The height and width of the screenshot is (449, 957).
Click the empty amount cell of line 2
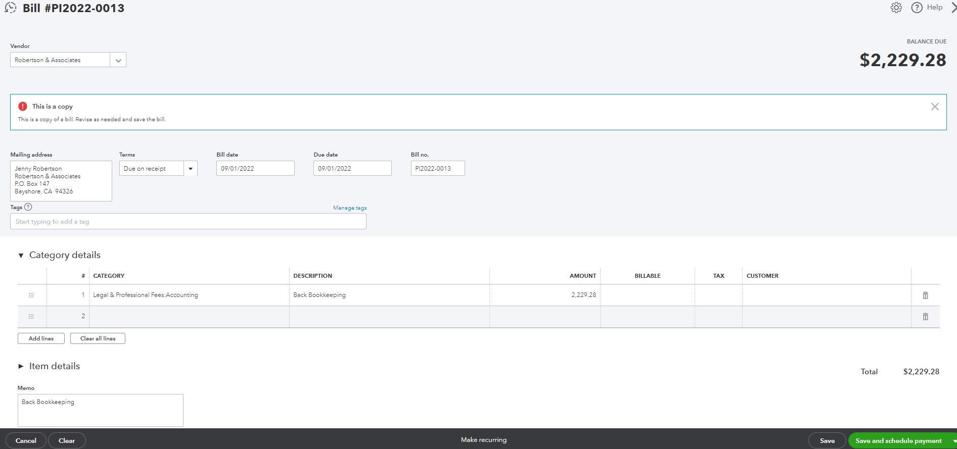[x=545, y=317]
